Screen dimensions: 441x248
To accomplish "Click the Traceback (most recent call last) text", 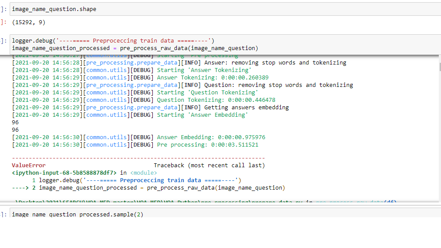I will click(209, 165).
